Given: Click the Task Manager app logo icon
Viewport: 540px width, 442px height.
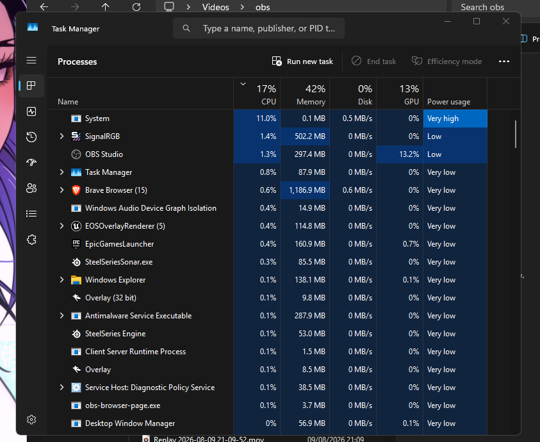Looking at the screenshot, I should (33, 27).
